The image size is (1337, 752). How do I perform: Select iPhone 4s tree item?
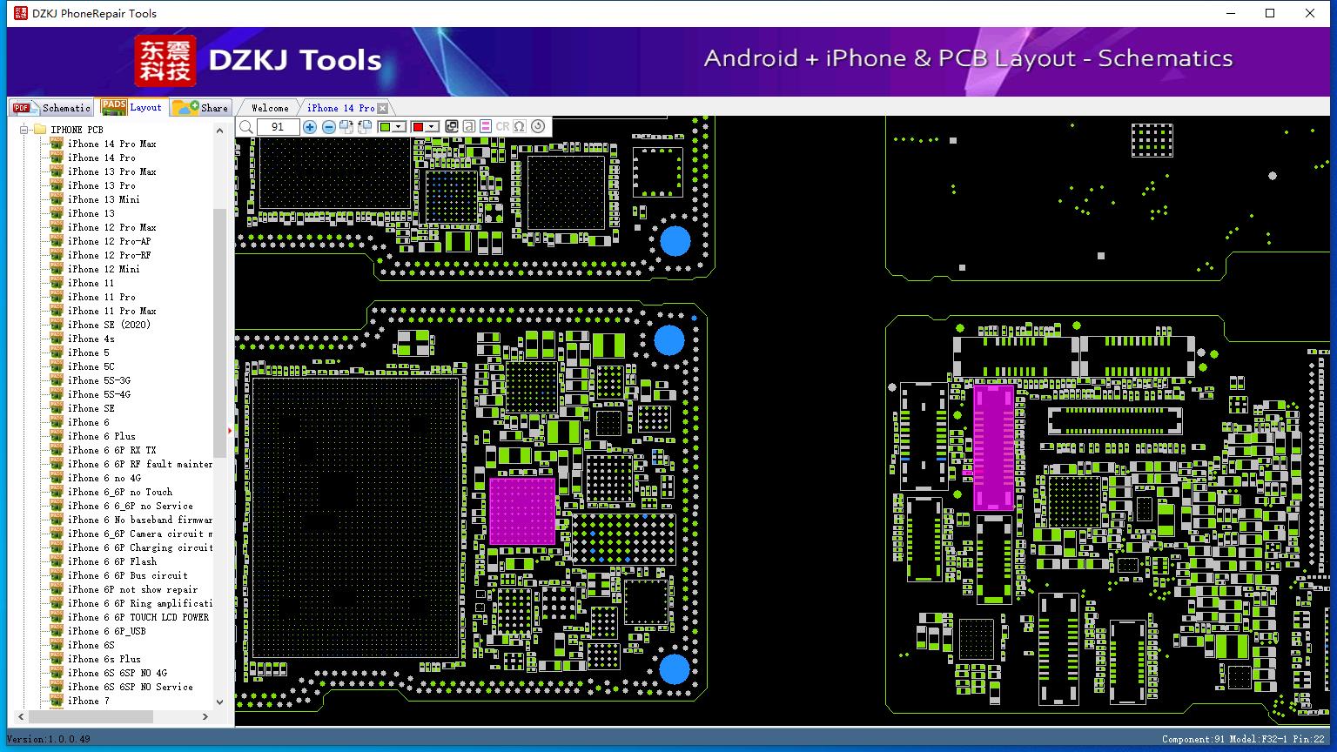pos(91,339)
